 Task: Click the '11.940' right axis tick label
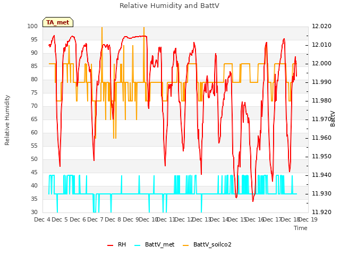click(x=321, y=175)
